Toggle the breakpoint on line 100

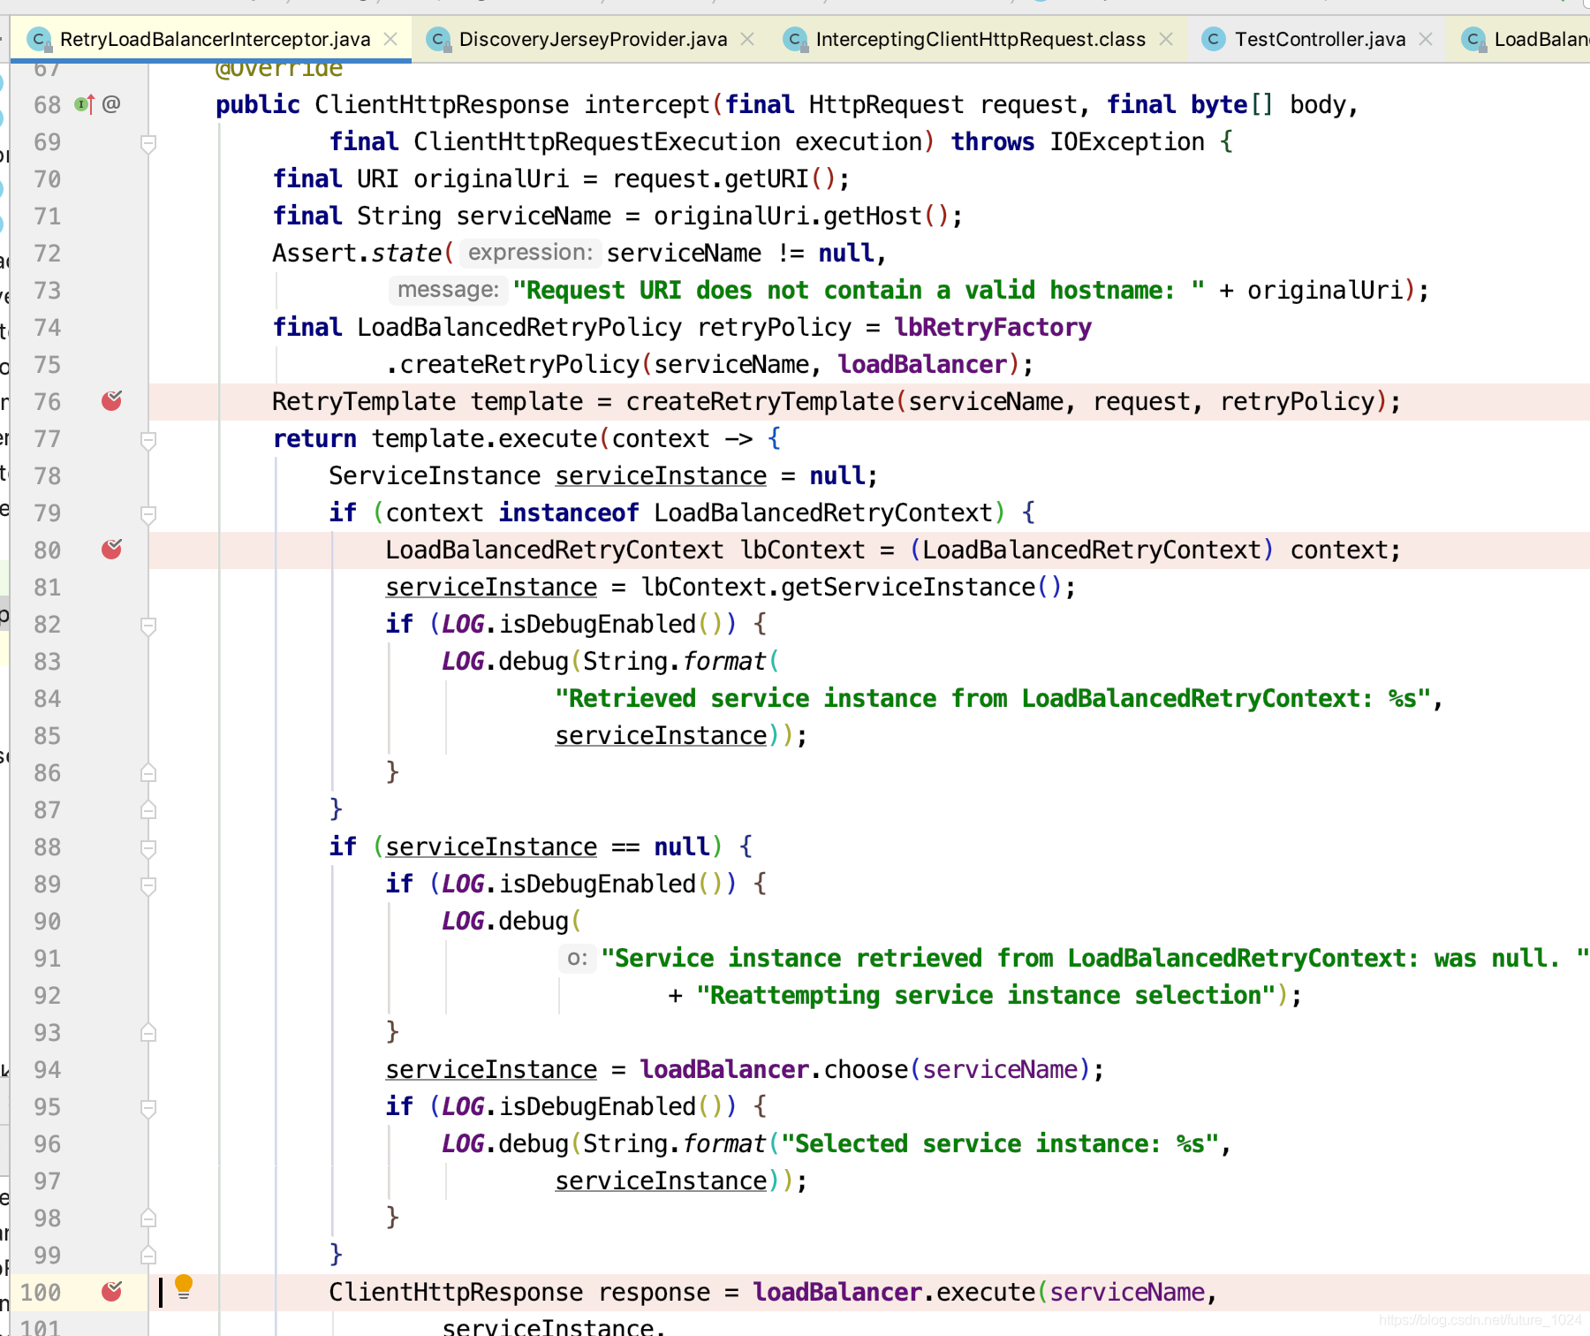pyautogui.click(x=112, y=1291)
